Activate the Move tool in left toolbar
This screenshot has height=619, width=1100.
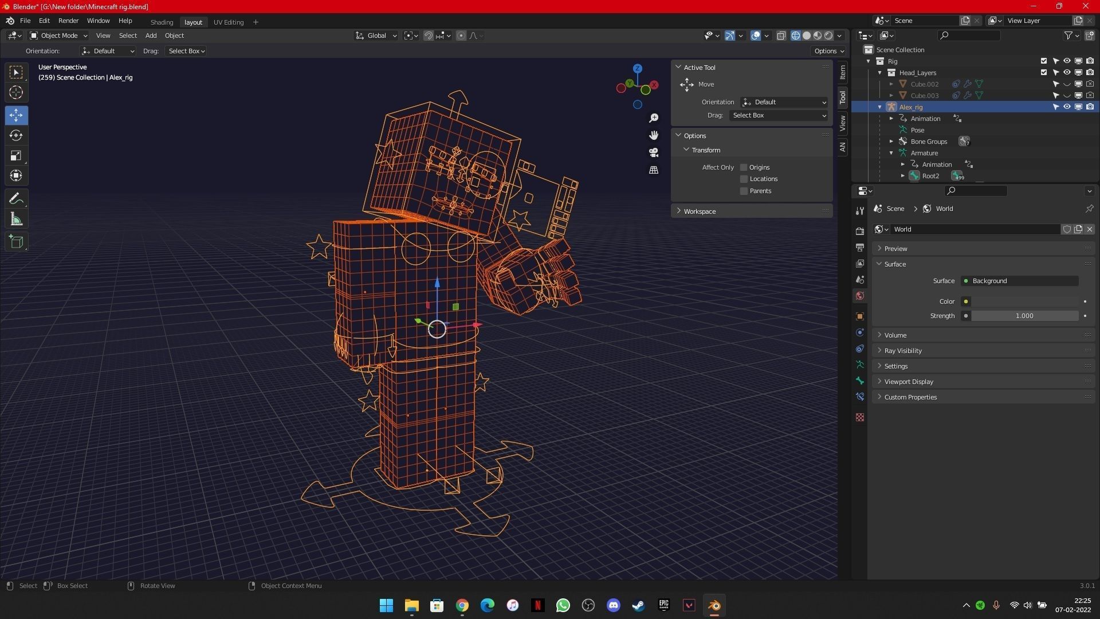point(16,115)
